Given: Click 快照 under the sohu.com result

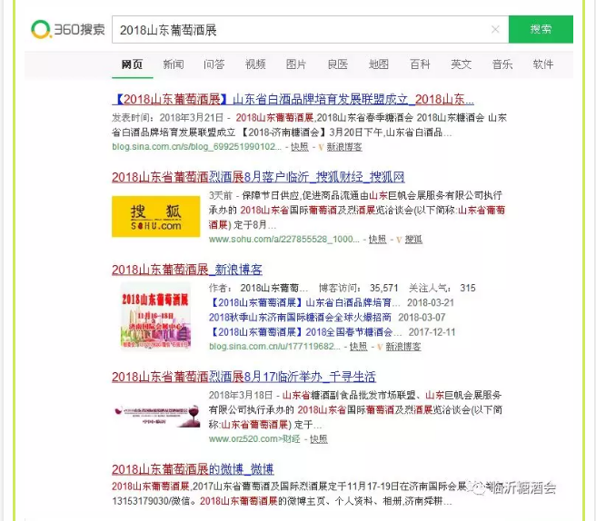Looking at the screenshot, I should [377, 240].
